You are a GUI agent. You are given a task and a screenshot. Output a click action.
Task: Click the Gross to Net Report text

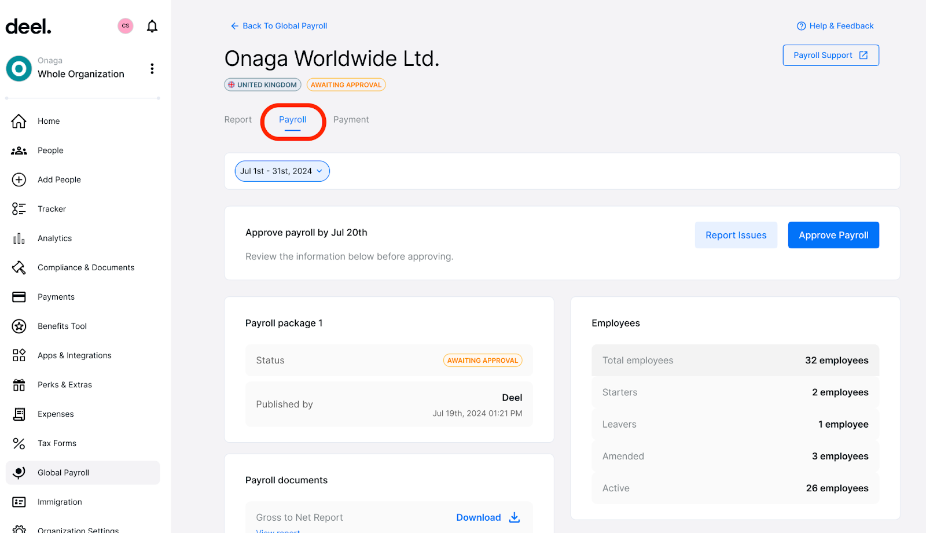pos(299,517)
